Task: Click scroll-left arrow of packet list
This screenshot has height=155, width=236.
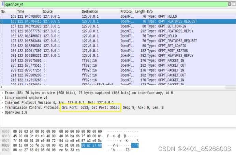Action: coord(1,87)
